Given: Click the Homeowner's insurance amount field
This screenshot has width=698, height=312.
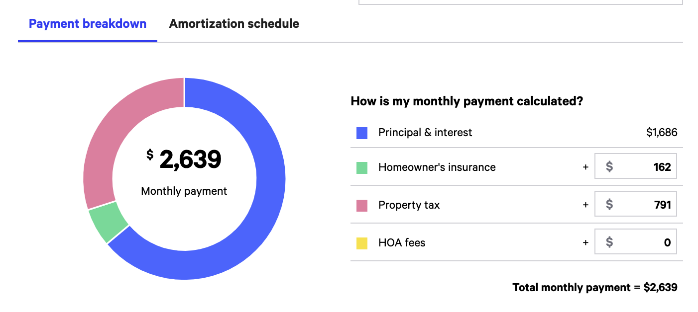Looking at the screenshot, I should (x=636, y=167).
